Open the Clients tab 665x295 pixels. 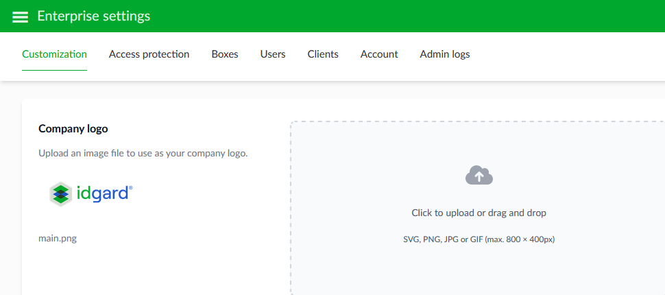pos(322,54)
